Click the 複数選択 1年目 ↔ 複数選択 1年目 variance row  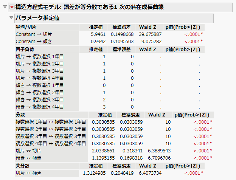click(51, 122)
